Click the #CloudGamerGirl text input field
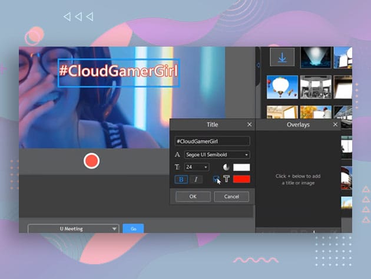The image size is (371, 279). 212,142
